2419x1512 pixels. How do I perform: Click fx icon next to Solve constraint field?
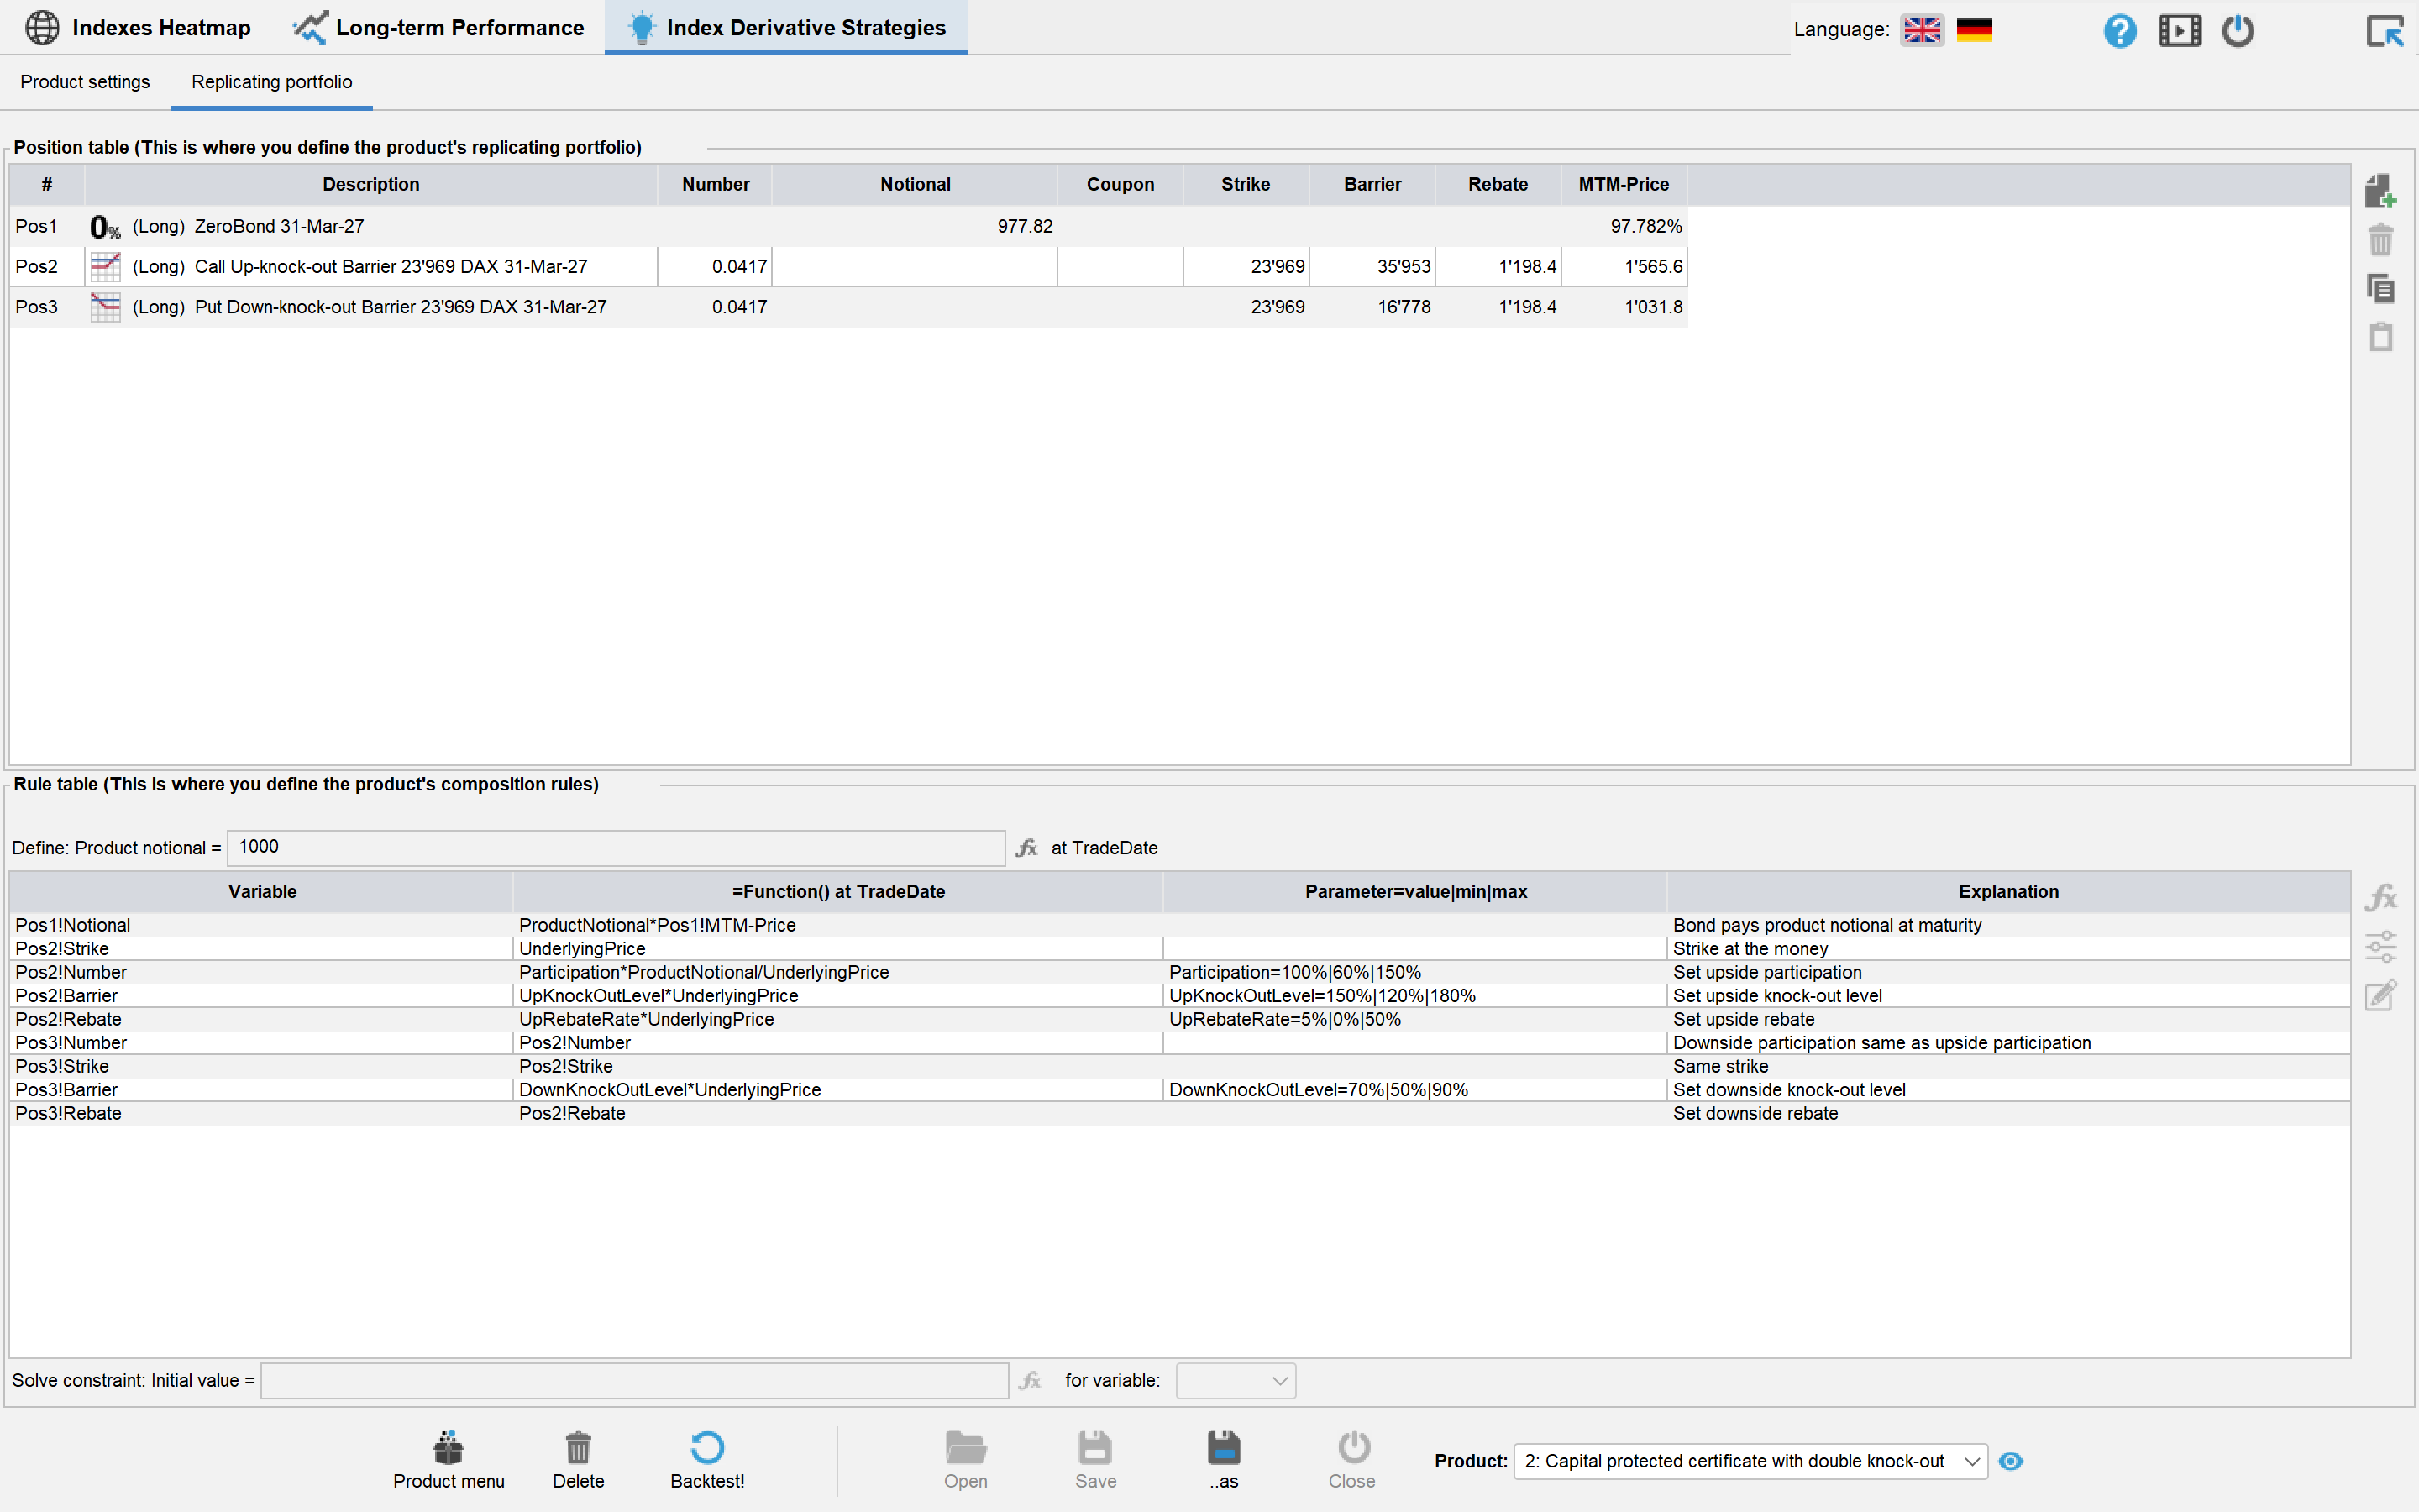[1030, 1381]
